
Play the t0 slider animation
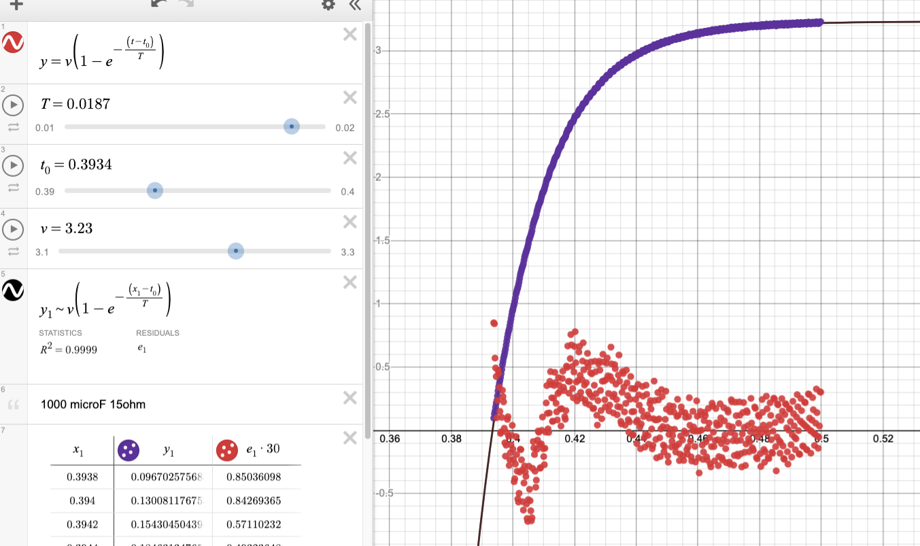[x=13, y=165]
